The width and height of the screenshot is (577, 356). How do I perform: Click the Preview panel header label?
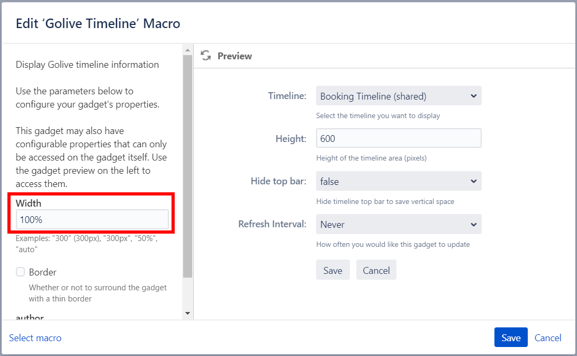235,56
